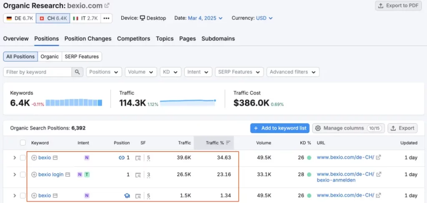Click the 114.3K Traffic total

(133, 103)
